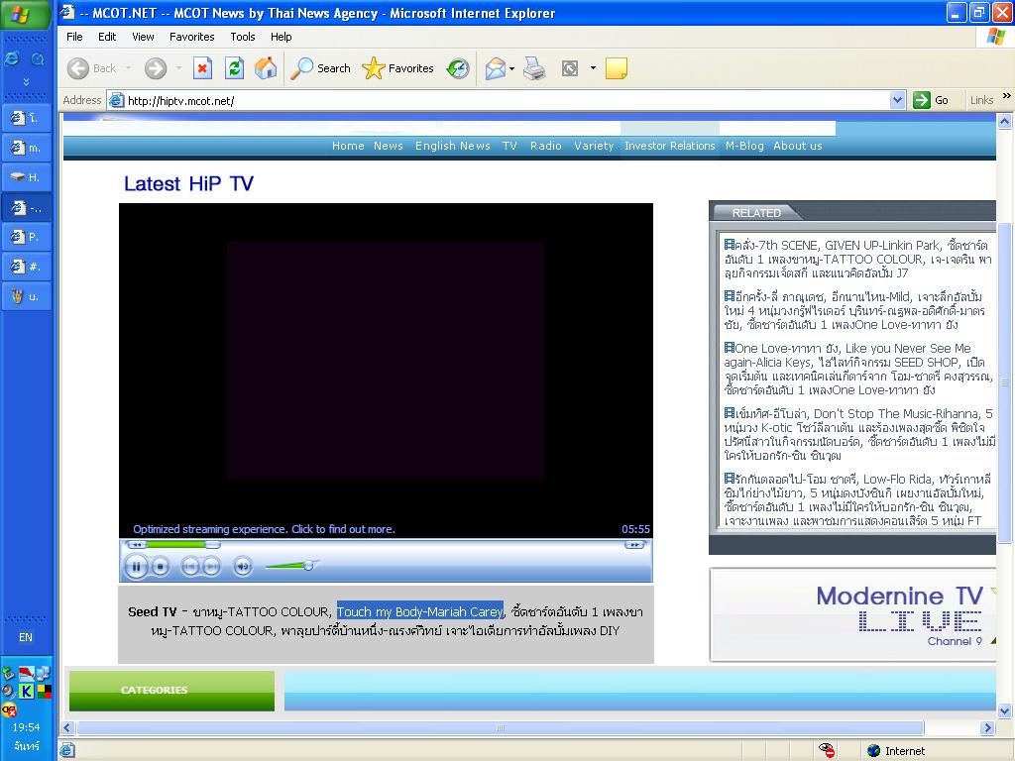Click the volume slider knob

pos(309,566)
